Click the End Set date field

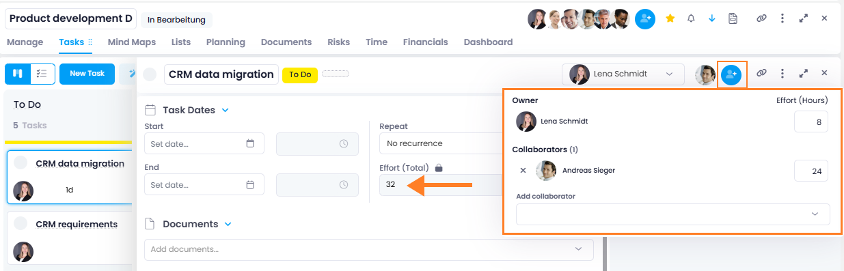tap(204, 184)
